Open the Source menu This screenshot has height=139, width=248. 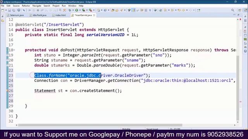point(16,6)
